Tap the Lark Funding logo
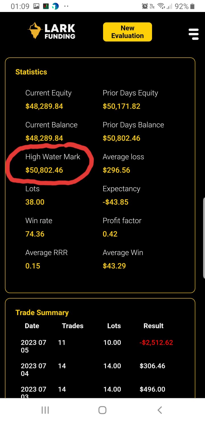 point(52,31)
